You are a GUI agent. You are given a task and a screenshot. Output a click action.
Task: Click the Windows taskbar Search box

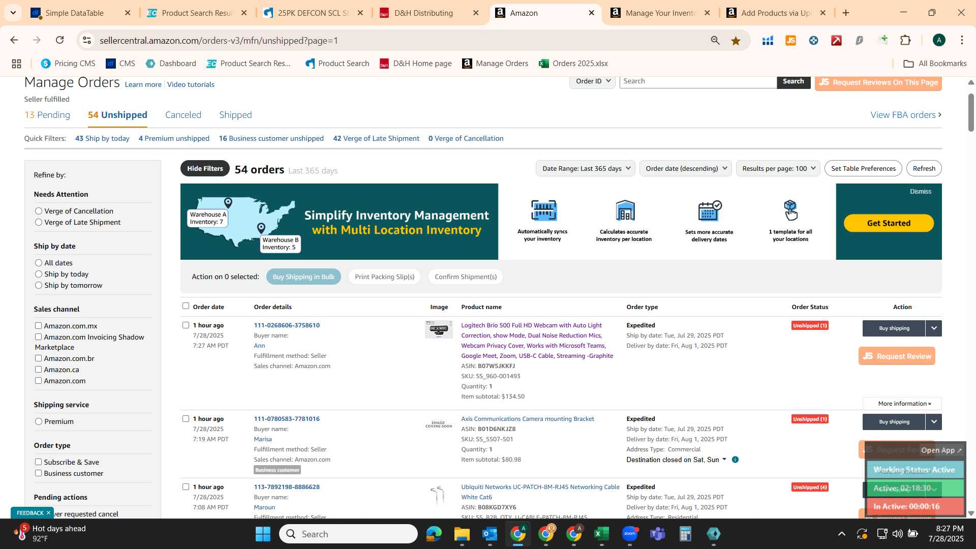tap(348, 534)
